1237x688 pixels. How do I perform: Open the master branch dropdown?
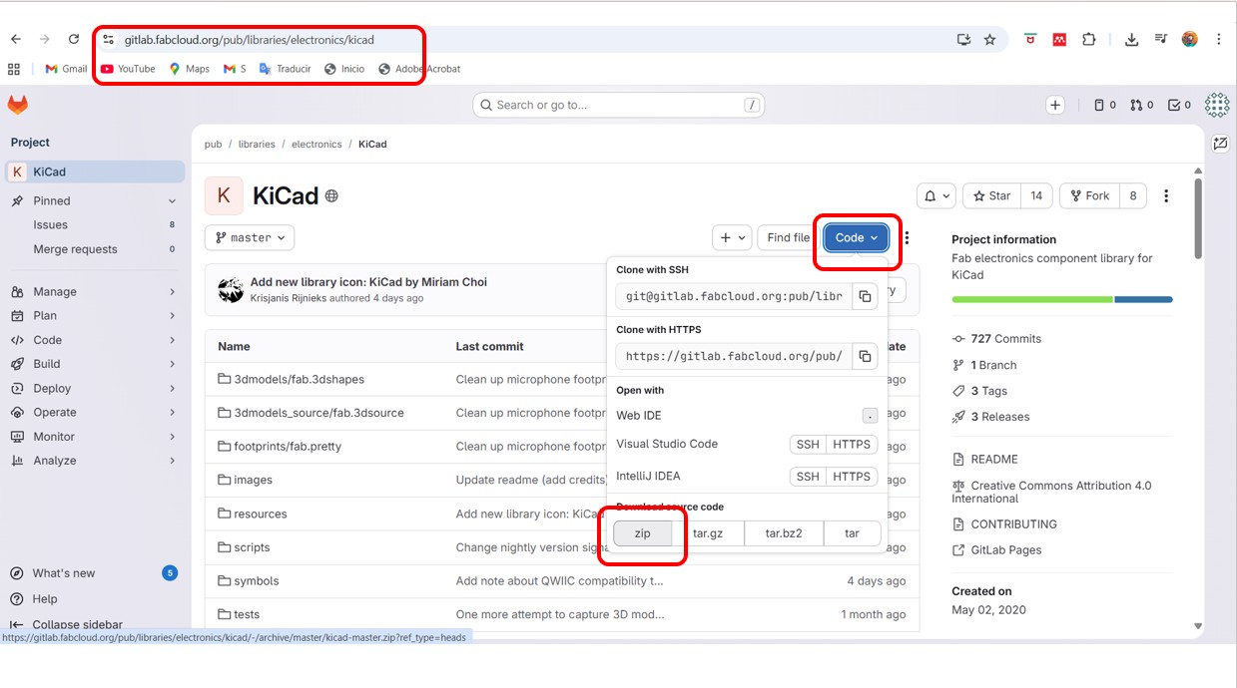tap(251, 237)
